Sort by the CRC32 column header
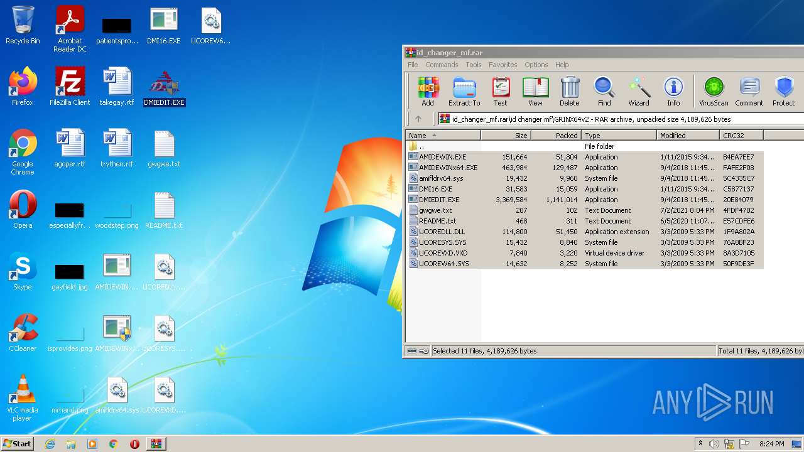804x452 pixels. 742,136
